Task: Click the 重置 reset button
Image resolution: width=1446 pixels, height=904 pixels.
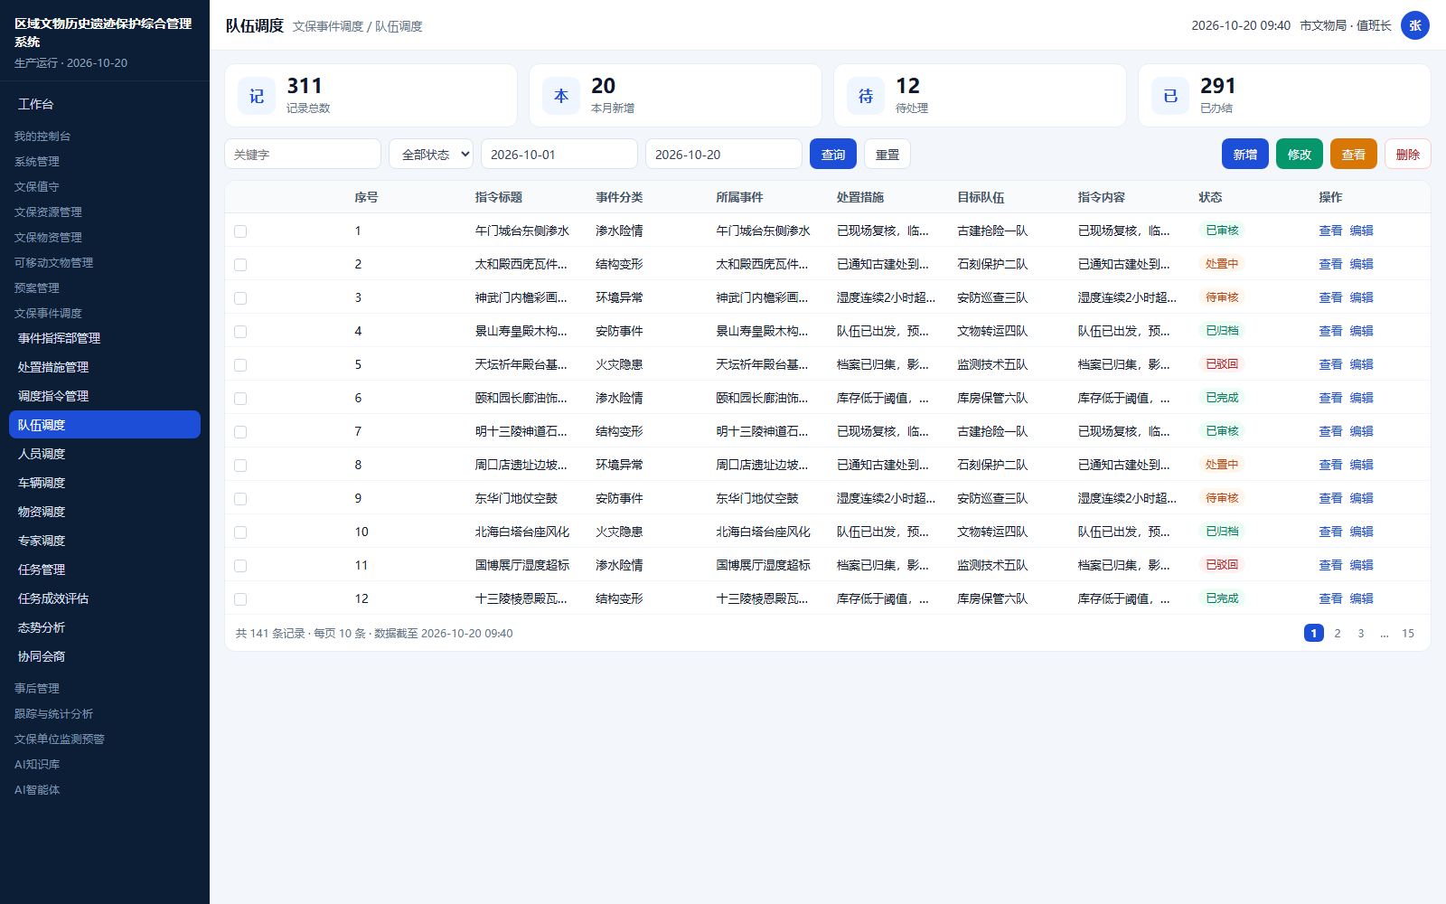Action: (x=887, y=154)
